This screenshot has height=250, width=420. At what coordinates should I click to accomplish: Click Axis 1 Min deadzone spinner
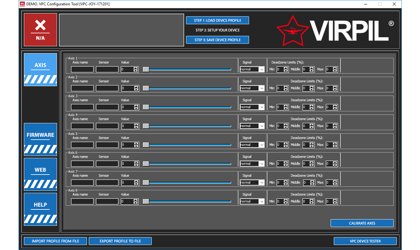(282, 69)
